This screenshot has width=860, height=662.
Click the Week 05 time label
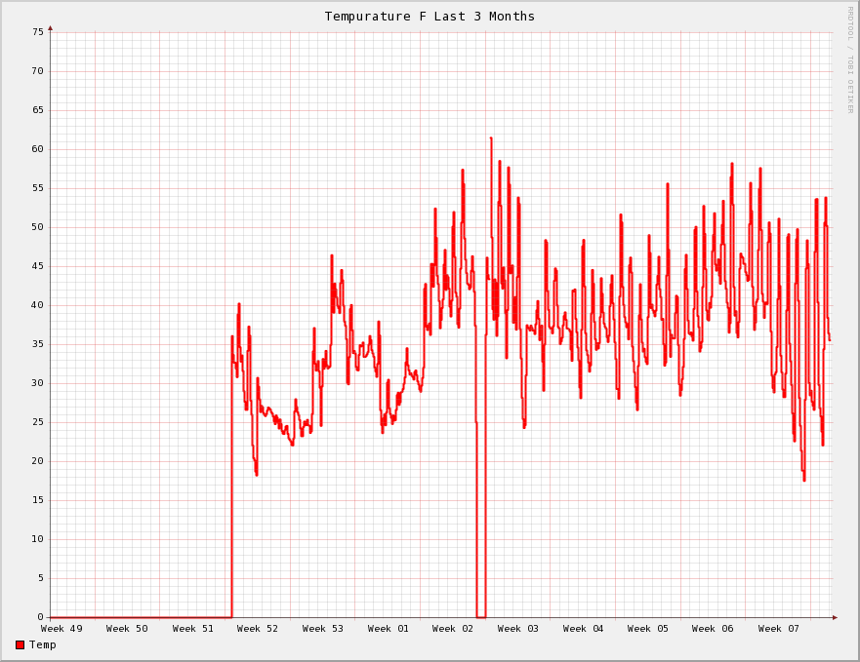click(x=648, y=629)
